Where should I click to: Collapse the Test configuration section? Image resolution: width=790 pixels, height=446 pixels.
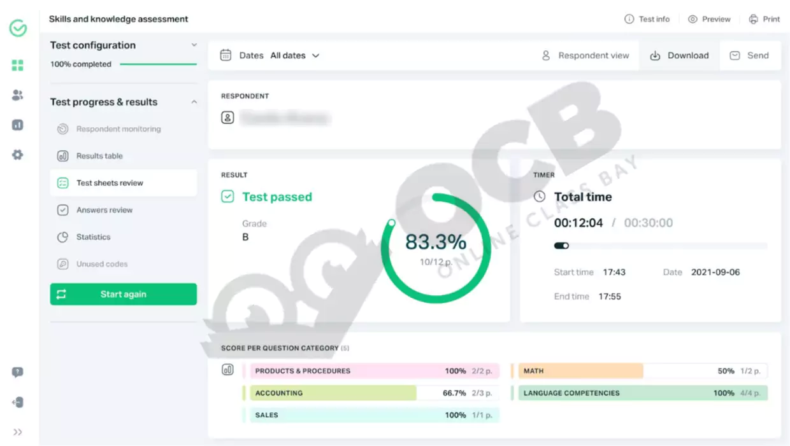[x=194, y=45]
